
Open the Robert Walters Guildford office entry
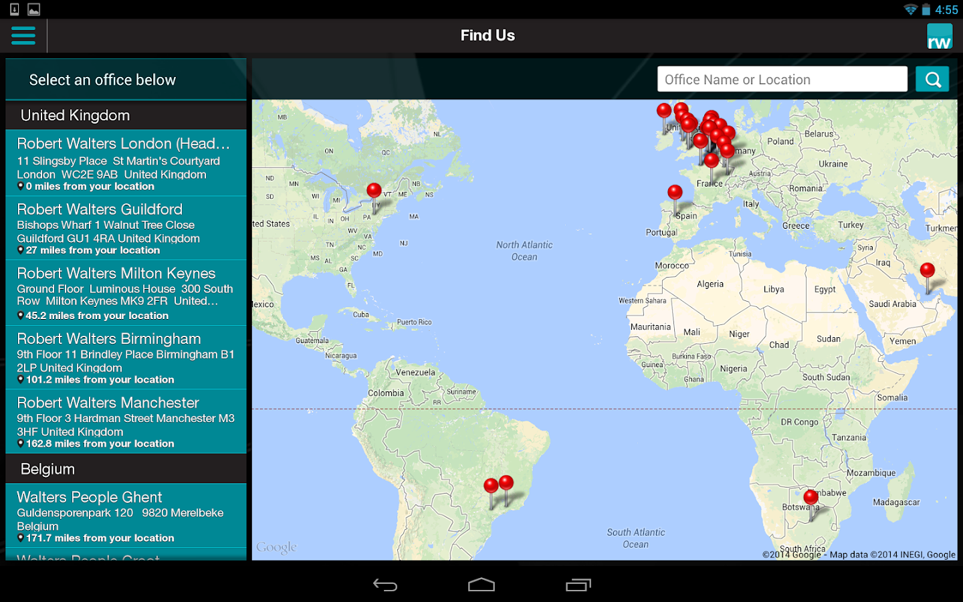(126, 228)
